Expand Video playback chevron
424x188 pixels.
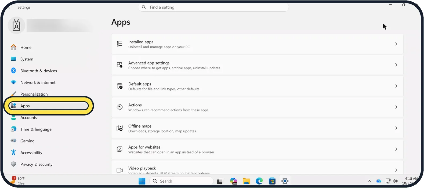click(x=396, y=170)
